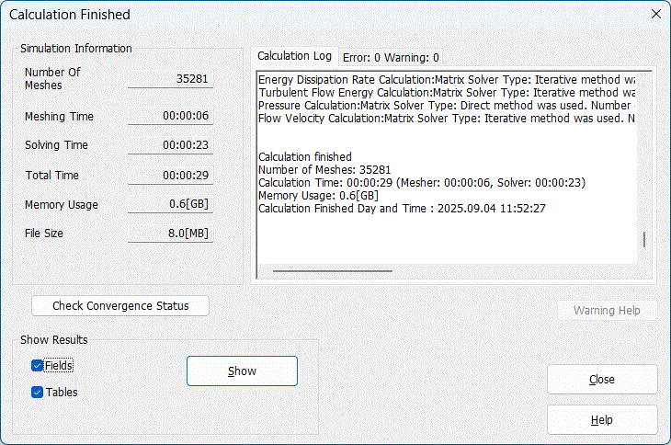Open Check Convergence Status
671x445 pixels.
[120, 306]
